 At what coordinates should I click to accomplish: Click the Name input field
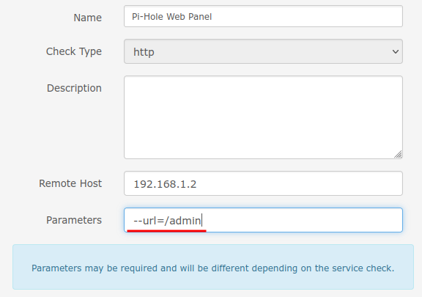tap(263, 16)
